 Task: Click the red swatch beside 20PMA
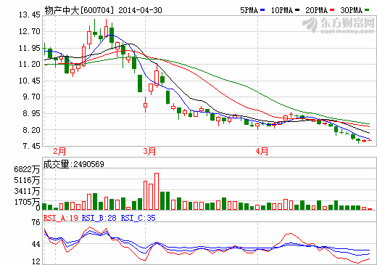332,10
